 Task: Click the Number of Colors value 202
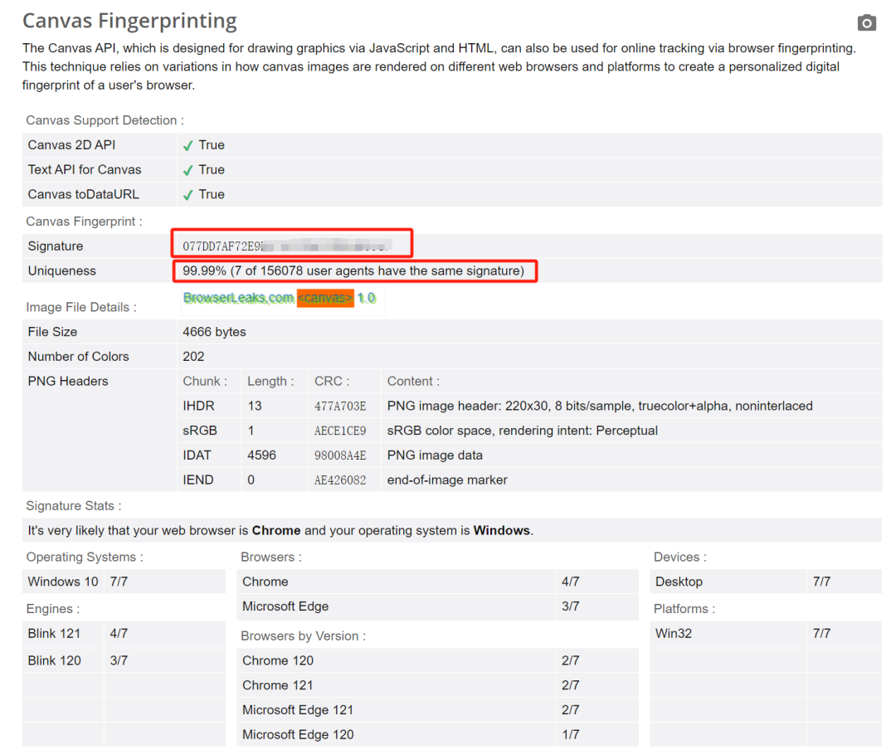[194, 357]
